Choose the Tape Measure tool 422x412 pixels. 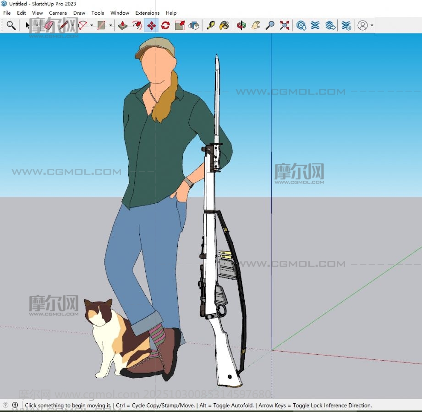click(210, 26)
